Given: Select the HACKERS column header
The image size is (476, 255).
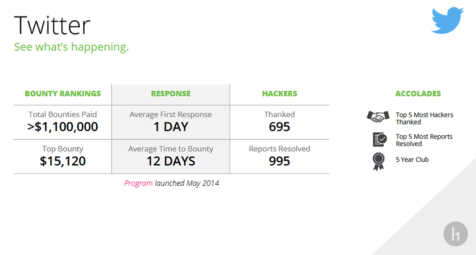Looking at the screenshot, I should 279,94.
